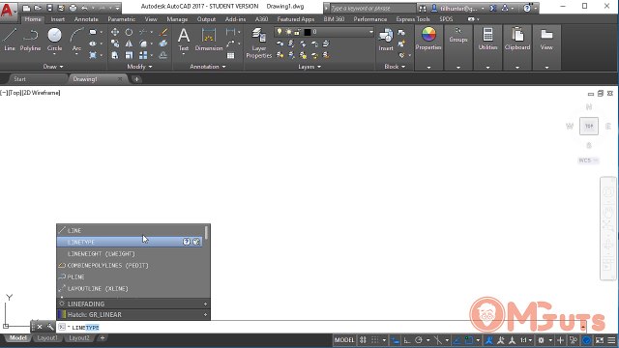Screen dimensions: 619x348
Task: Click the Erase tool icon
Action: pyautogui.click(x=163, y=32)
